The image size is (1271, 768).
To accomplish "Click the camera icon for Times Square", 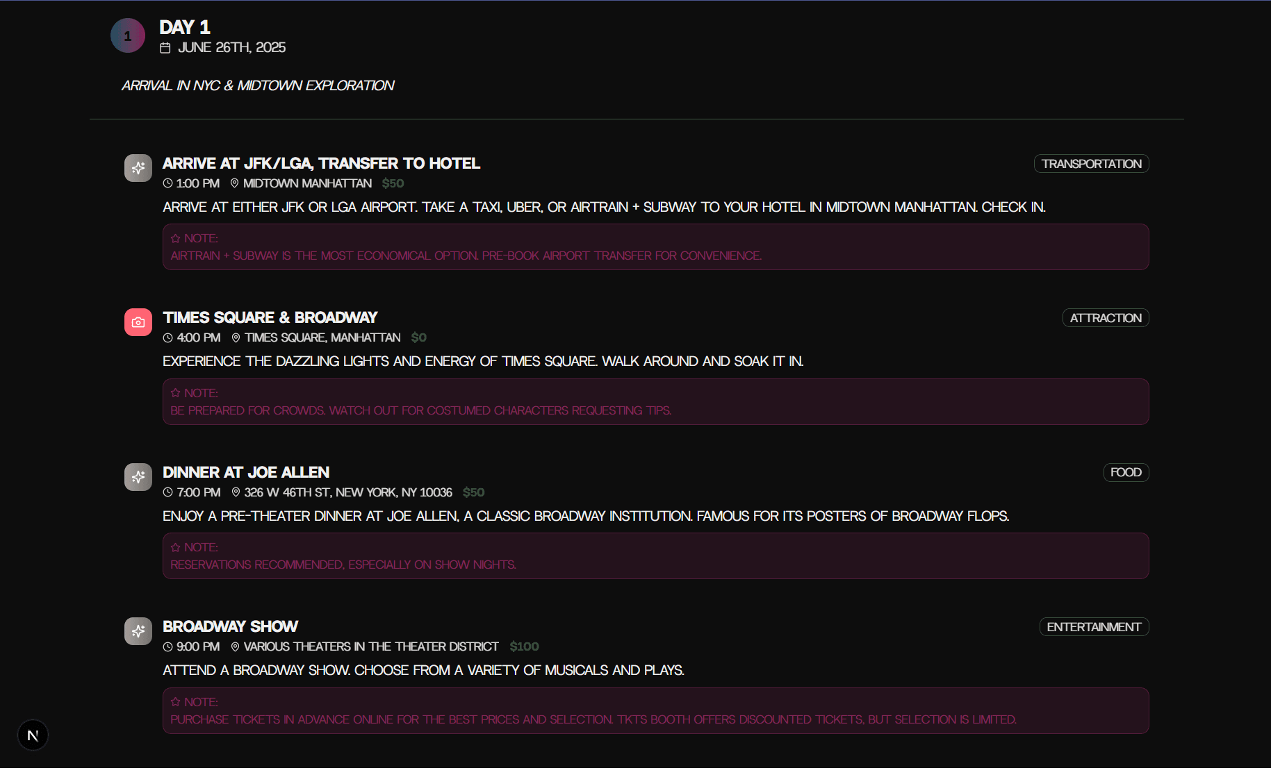I will [x=138, y=322].
